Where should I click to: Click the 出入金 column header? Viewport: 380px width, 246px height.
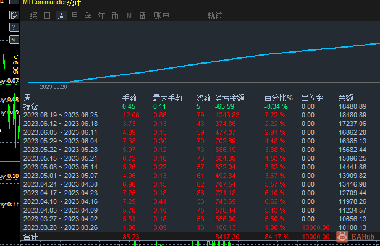(x=312, y=98)
